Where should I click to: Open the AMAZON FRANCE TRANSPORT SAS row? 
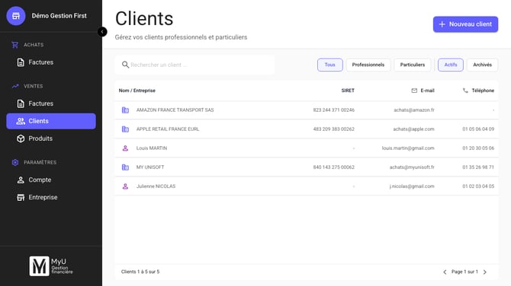click(x=307, y=110)
